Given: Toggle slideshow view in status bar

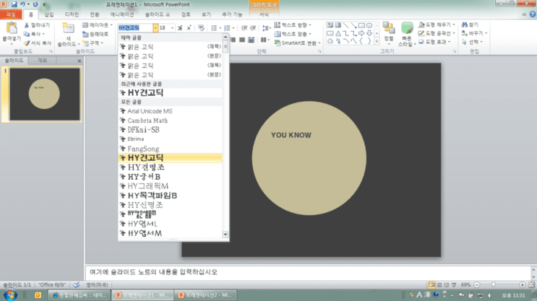Looking at the screenshot, I should 454,284.
